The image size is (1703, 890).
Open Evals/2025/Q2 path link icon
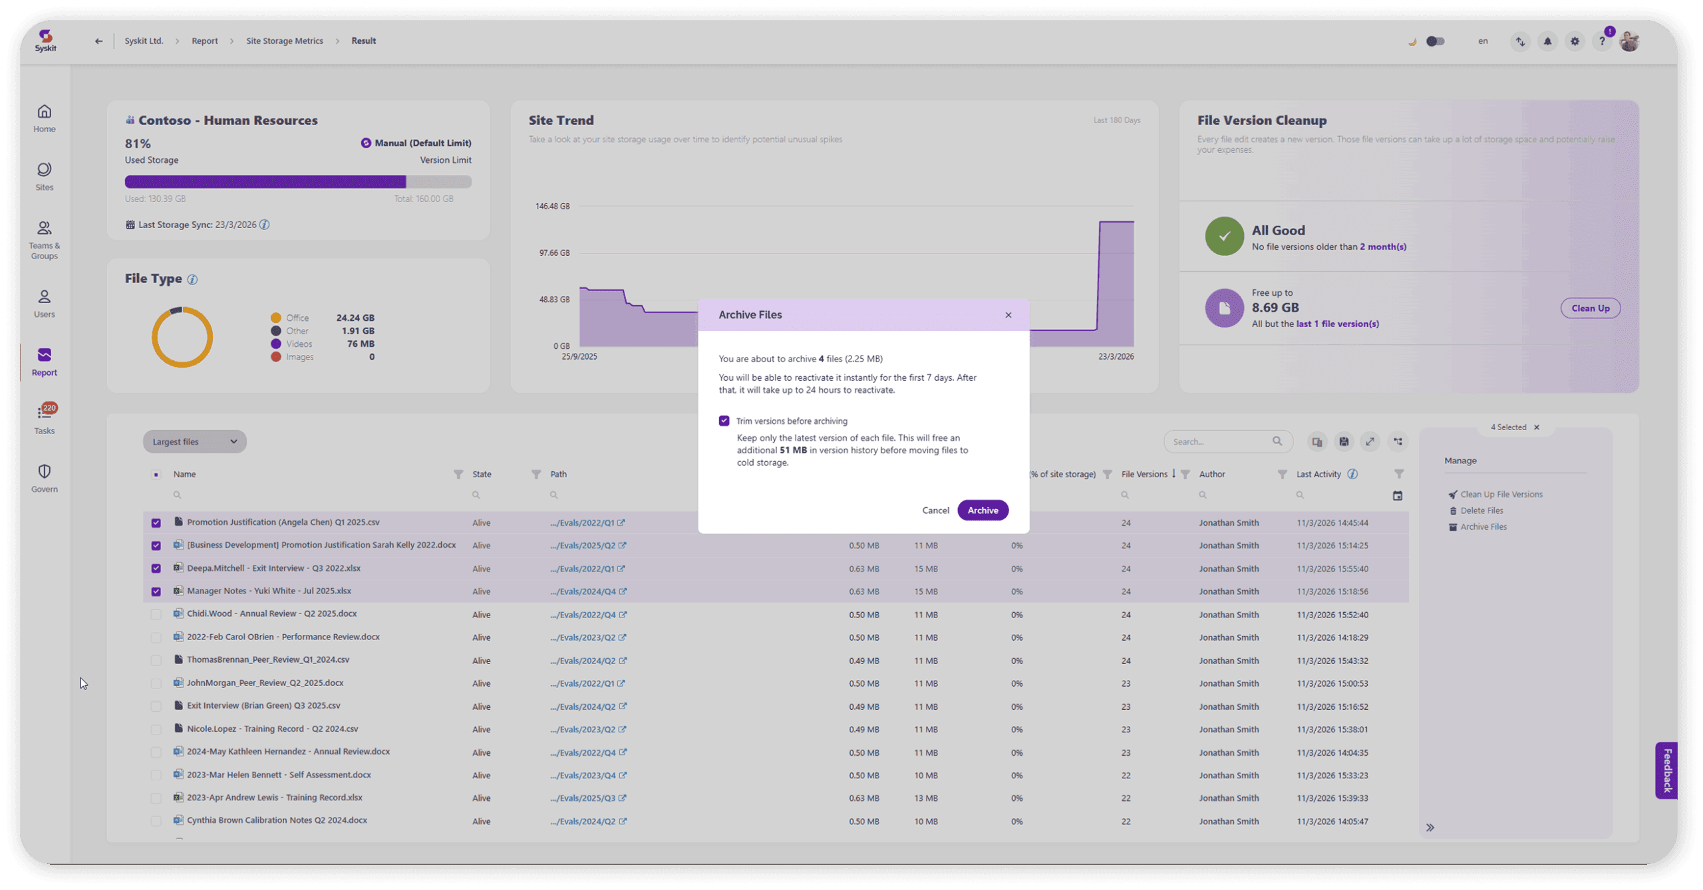point(622,545)
